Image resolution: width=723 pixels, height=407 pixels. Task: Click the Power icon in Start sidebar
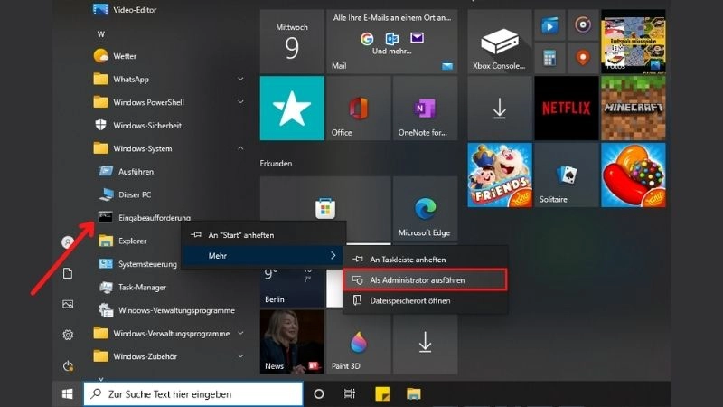[68, 366]
